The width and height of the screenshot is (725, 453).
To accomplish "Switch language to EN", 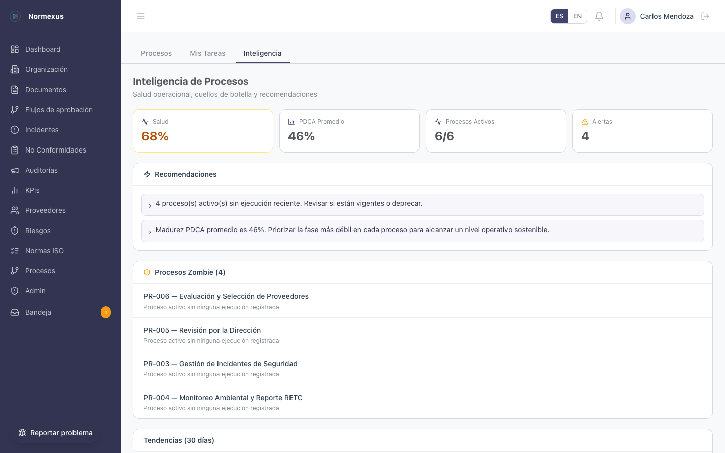I will 577,16.
